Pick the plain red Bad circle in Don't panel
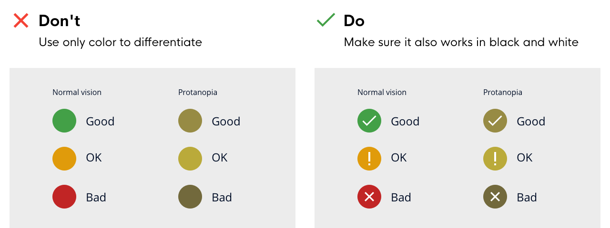This screenshot has height=228, width=610. [x=64, y=197]
